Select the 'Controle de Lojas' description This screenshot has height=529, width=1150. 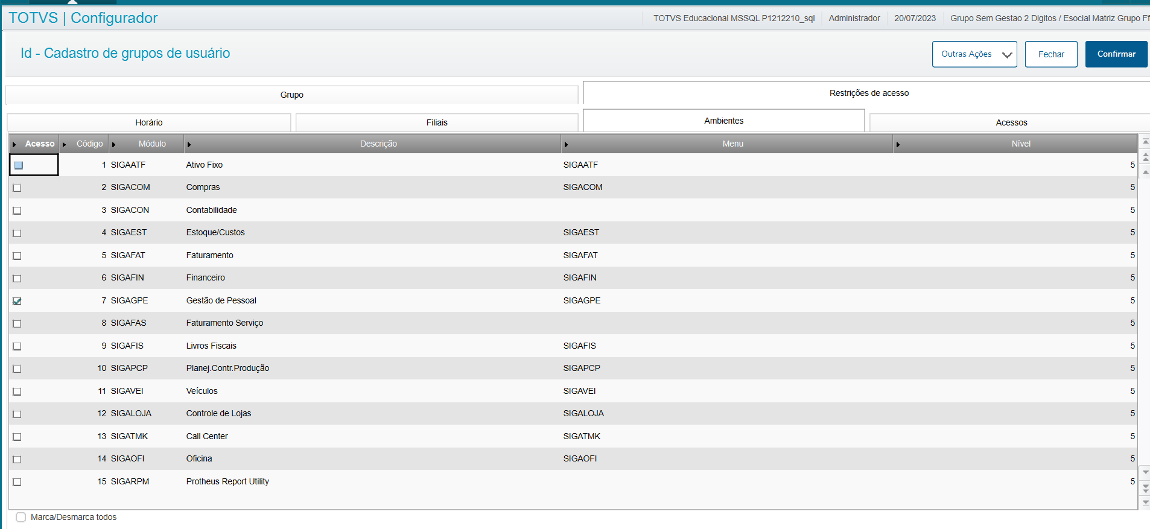coord(219,414)
